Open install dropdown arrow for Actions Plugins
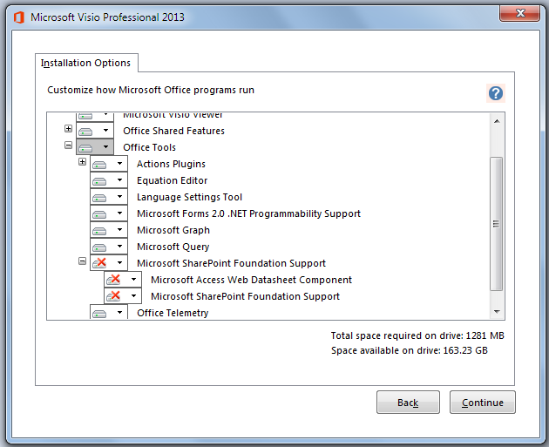The width and height of the screenshot is (549, 447). (119, 164)
